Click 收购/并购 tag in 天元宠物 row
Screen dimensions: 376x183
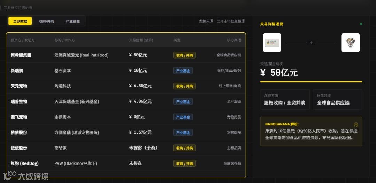pos(185,86)
